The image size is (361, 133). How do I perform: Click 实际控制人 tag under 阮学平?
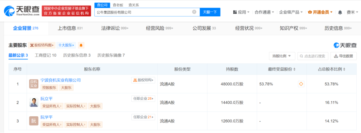(x=76, y=125)
